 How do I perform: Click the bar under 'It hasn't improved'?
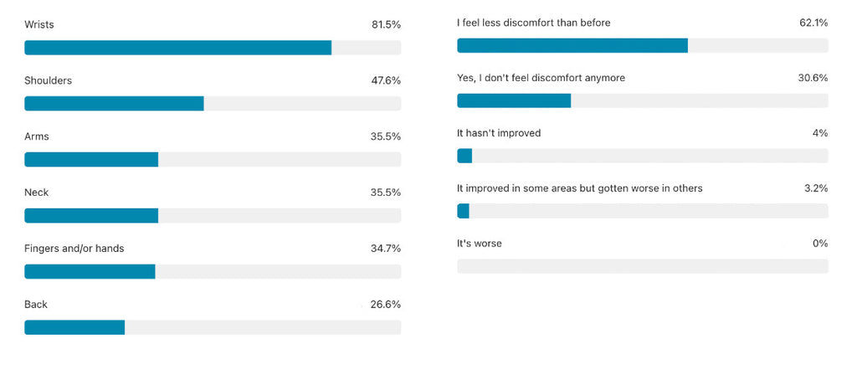point(643,156)
